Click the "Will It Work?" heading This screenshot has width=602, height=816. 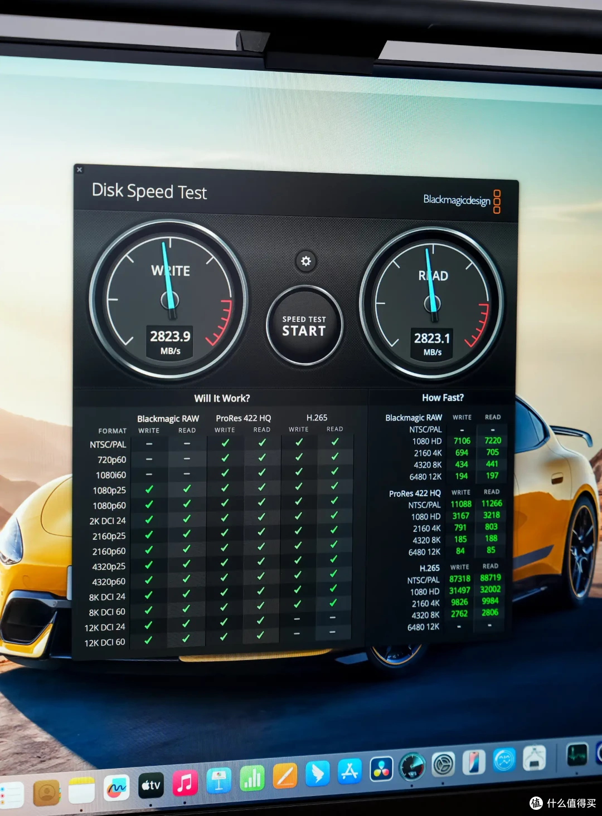click(222, 398)
